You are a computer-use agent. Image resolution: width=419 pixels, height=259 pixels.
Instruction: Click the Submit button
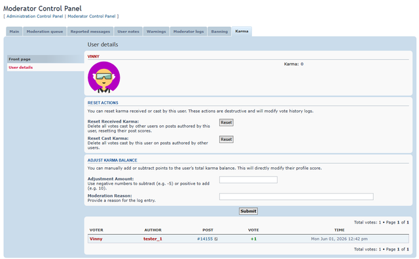click(248, 211)
